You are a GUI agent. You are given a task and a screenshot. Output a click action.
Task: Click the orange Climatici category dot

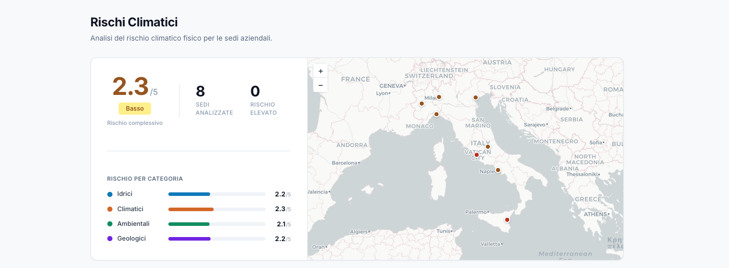110,209
